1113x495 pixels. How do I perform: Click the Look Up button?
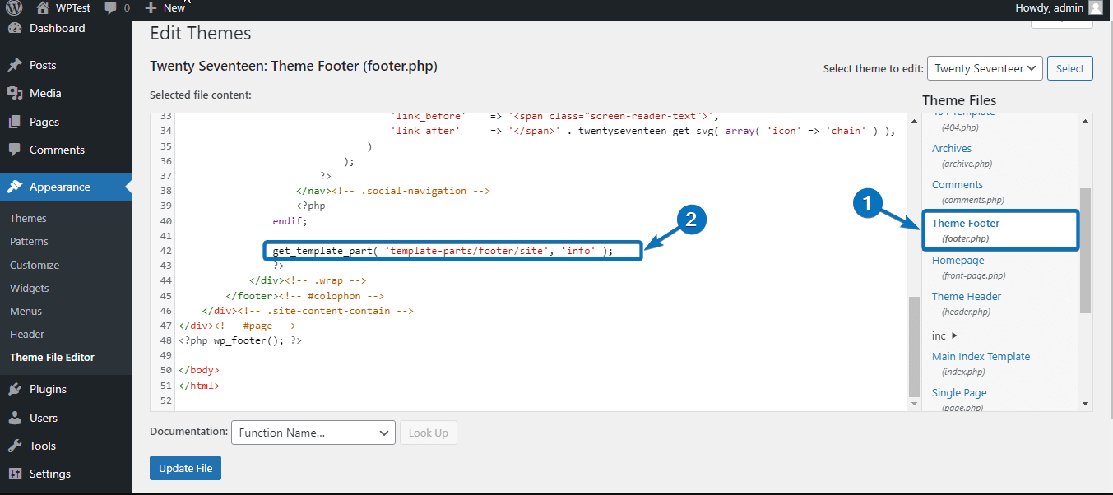pos(429,433)
